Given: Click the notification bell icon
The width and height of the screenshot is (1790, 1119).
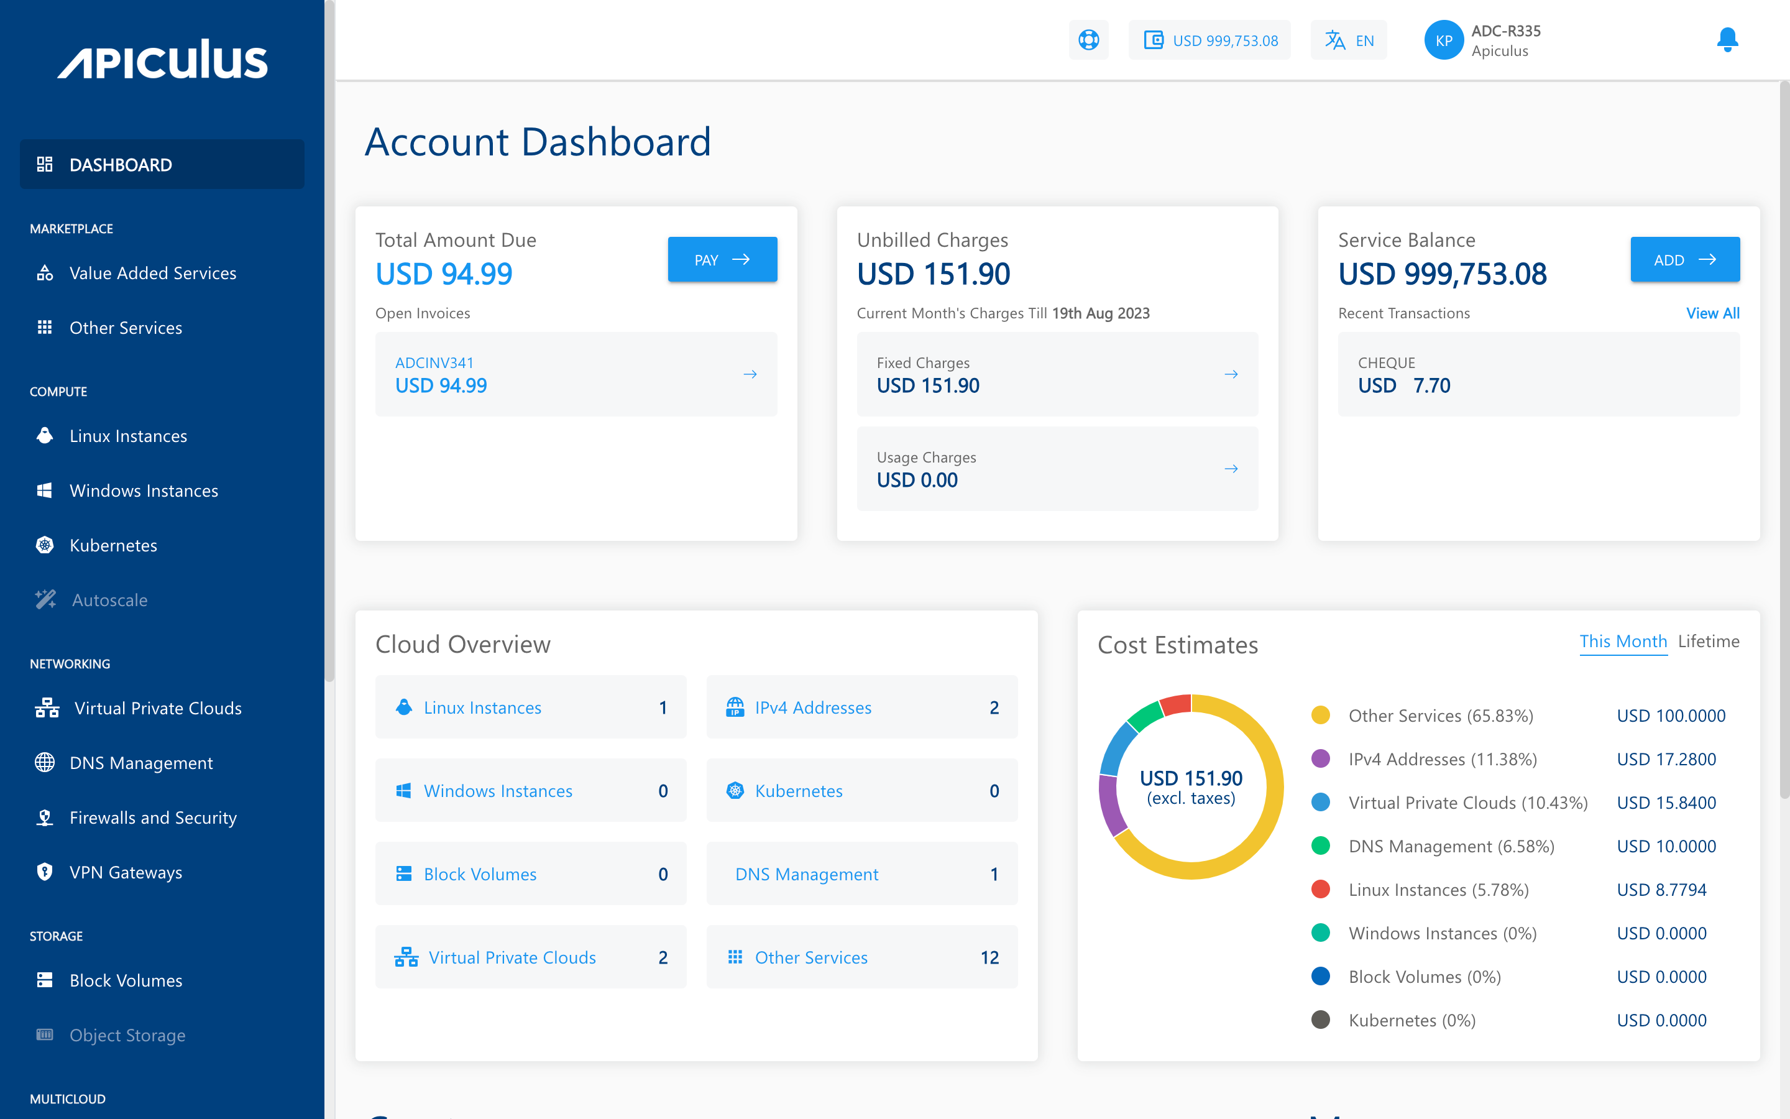Looking at the screenshot, I should (x=1727, y=40).
